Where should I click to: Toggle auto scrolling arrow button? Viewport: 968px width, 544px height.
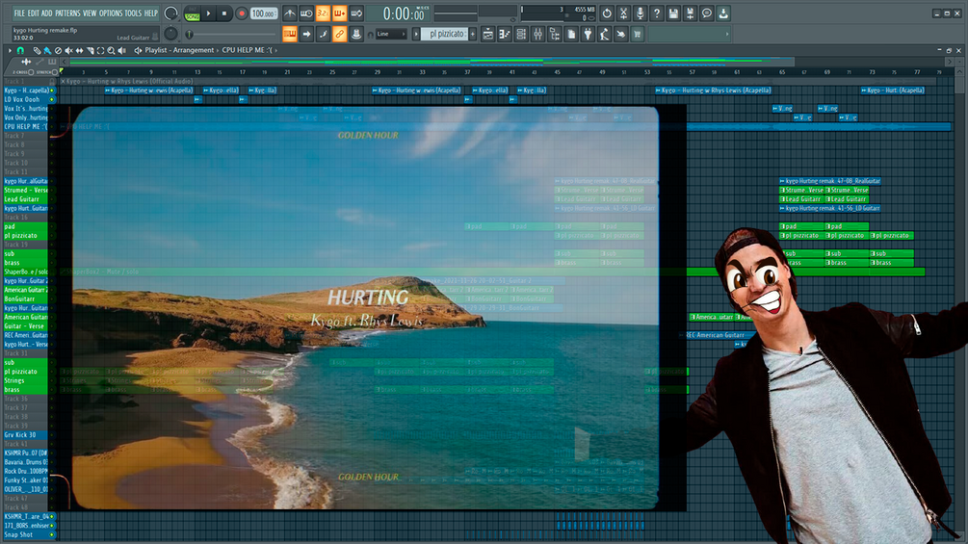point(306,34)
